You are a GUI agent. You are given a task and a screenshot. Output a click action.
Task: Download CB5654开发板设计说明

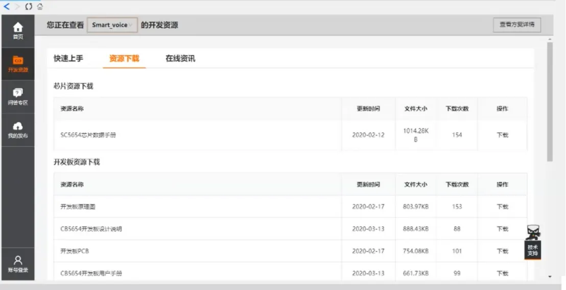pos(502,229)
